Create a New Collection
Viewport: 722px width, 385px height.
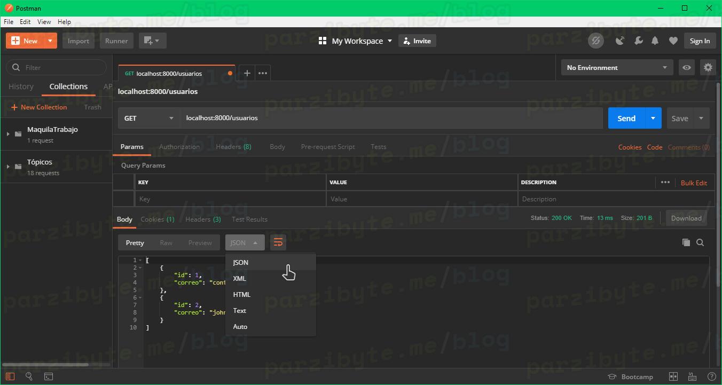[39, 107]
